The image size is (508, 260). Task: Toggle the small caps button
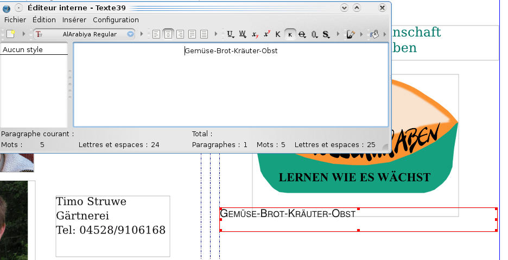click(x=290, y=34)
